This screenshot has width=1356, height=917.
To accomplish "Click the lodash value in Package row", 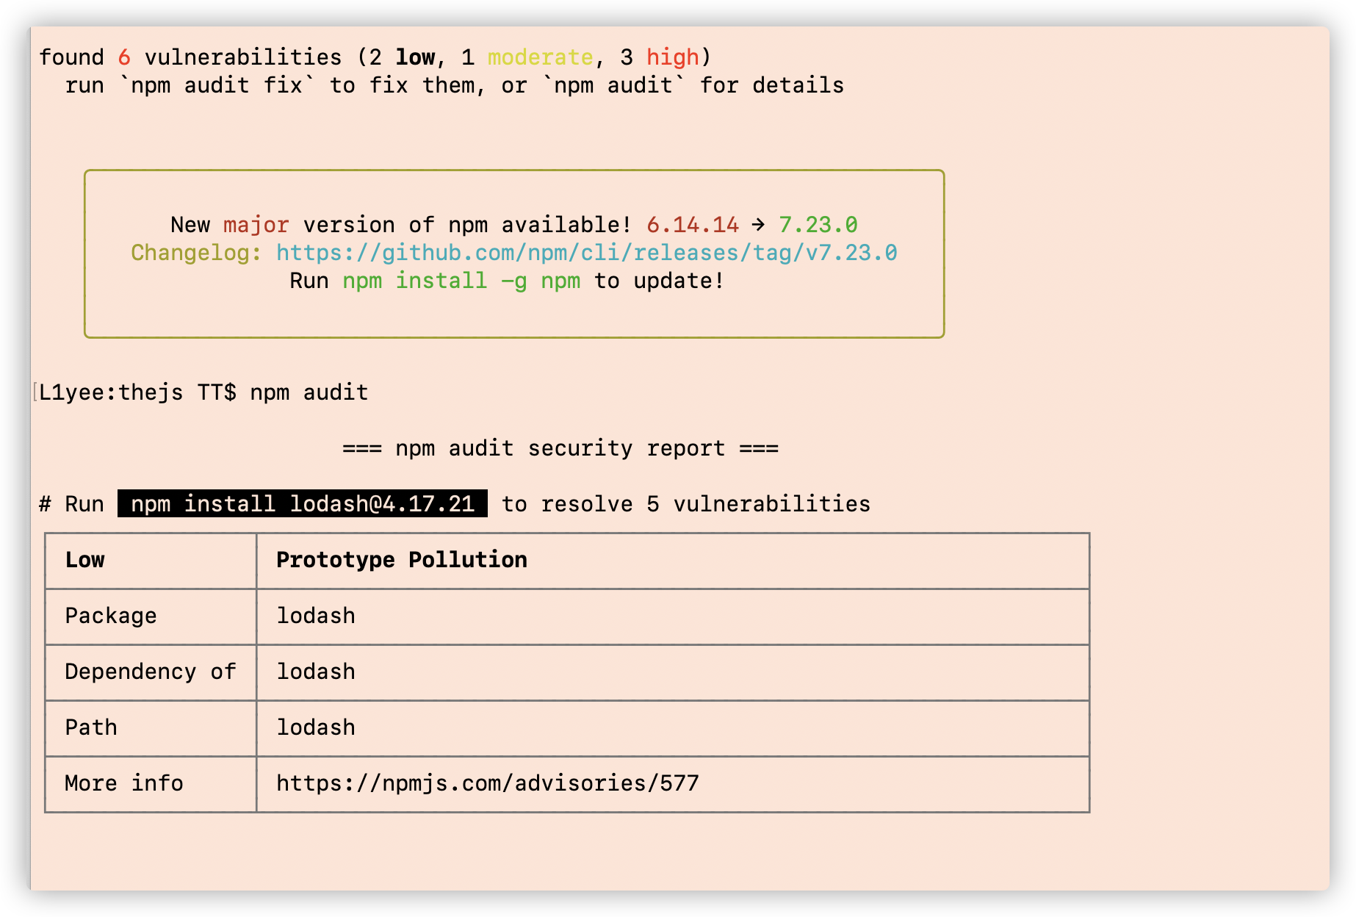I will point(316,616).
